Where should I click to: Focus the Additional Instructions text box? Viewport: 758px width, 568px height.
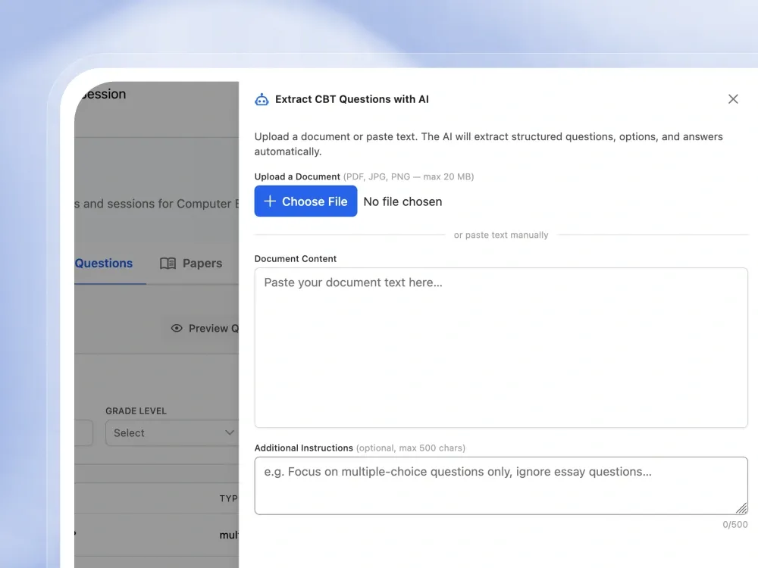click(501, 485)
